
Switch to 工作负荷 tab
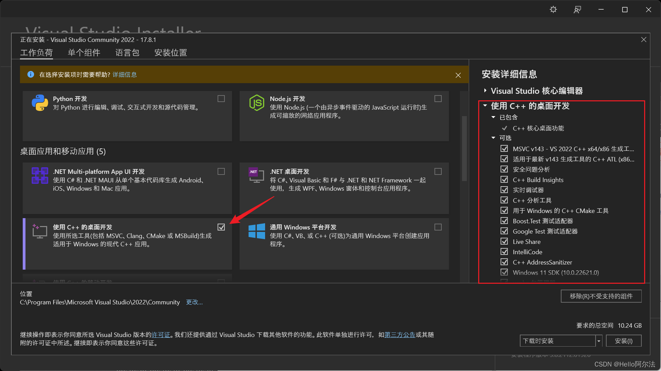(36, 53)
